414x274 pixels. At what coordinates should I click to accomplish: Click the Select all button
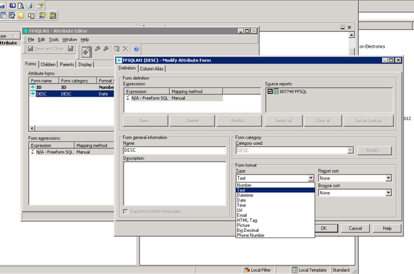[x=284, y=121]
